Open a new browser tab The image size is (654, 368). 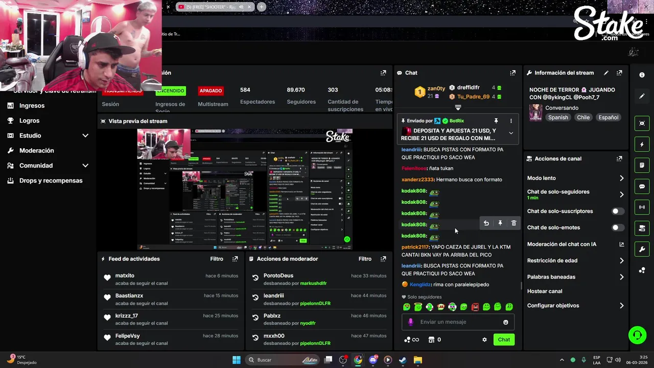point(262,7)
